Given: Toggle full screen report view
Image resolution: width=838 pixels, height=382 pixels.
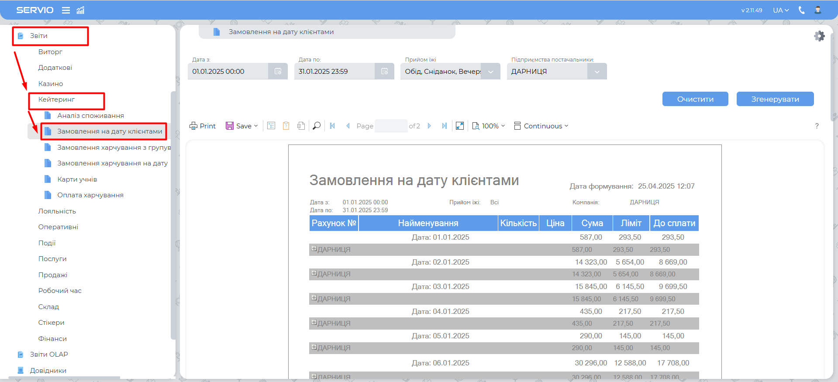Looking at the screenshot, I should click(459, 126).
